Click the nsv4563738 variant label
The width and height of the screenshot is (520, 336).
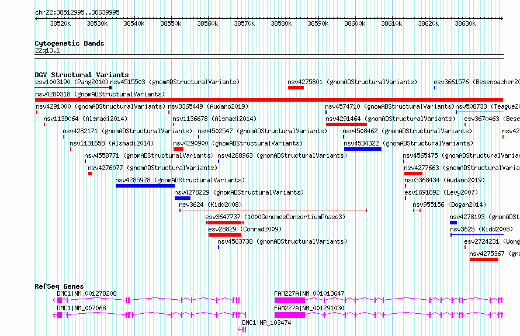coord(282,241)
